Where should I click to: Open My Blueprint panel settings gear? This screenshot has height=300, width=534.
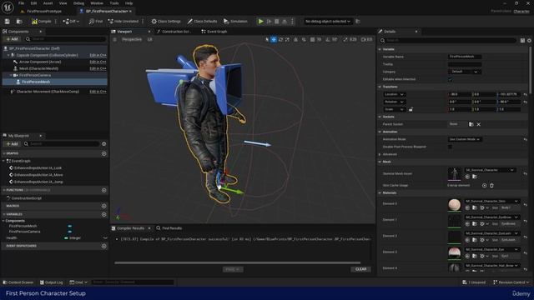103,144
